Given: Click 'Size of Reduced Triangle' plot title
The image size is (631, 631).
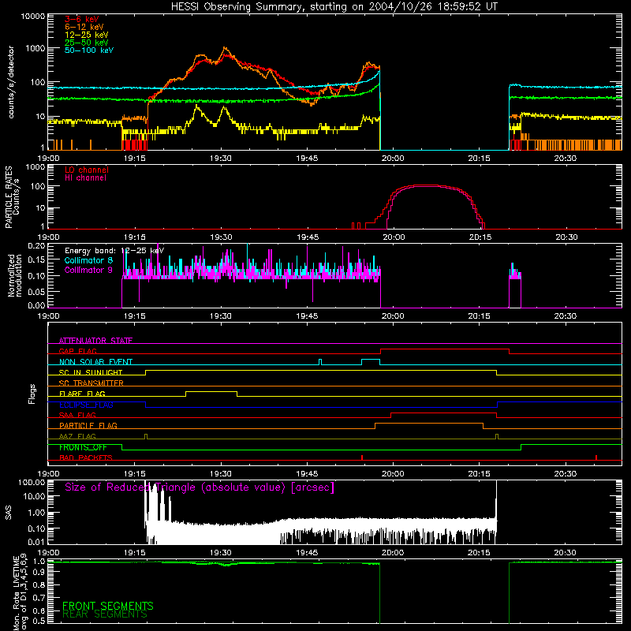Looking at the screenshot, I should 200,487.
